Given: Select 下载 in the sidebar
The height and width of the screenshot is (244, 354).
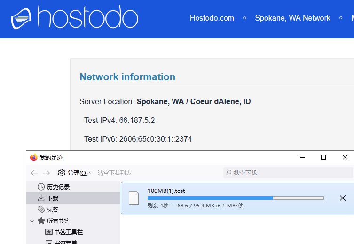Looking at the screenshot, I should click(x=73, y=198).
